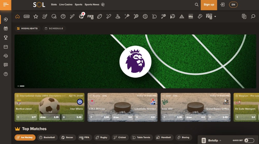Open the sports search magnifier icon
The height and width of the screenshot is (144, 259).
pos(253,16)
